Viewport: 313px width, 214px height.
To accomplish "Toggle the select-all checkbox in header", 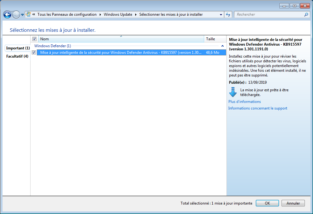I will 34,39.
